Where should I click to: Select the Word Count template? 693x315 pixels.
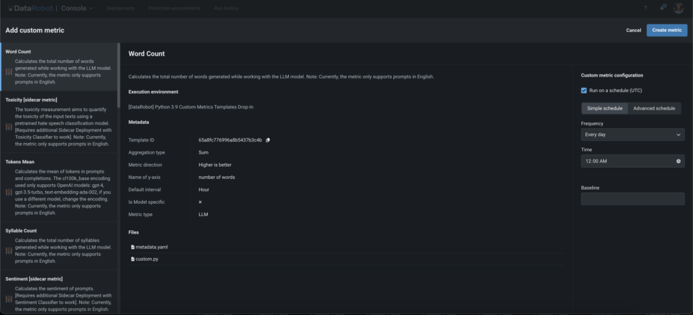click(x=59, y=67)
